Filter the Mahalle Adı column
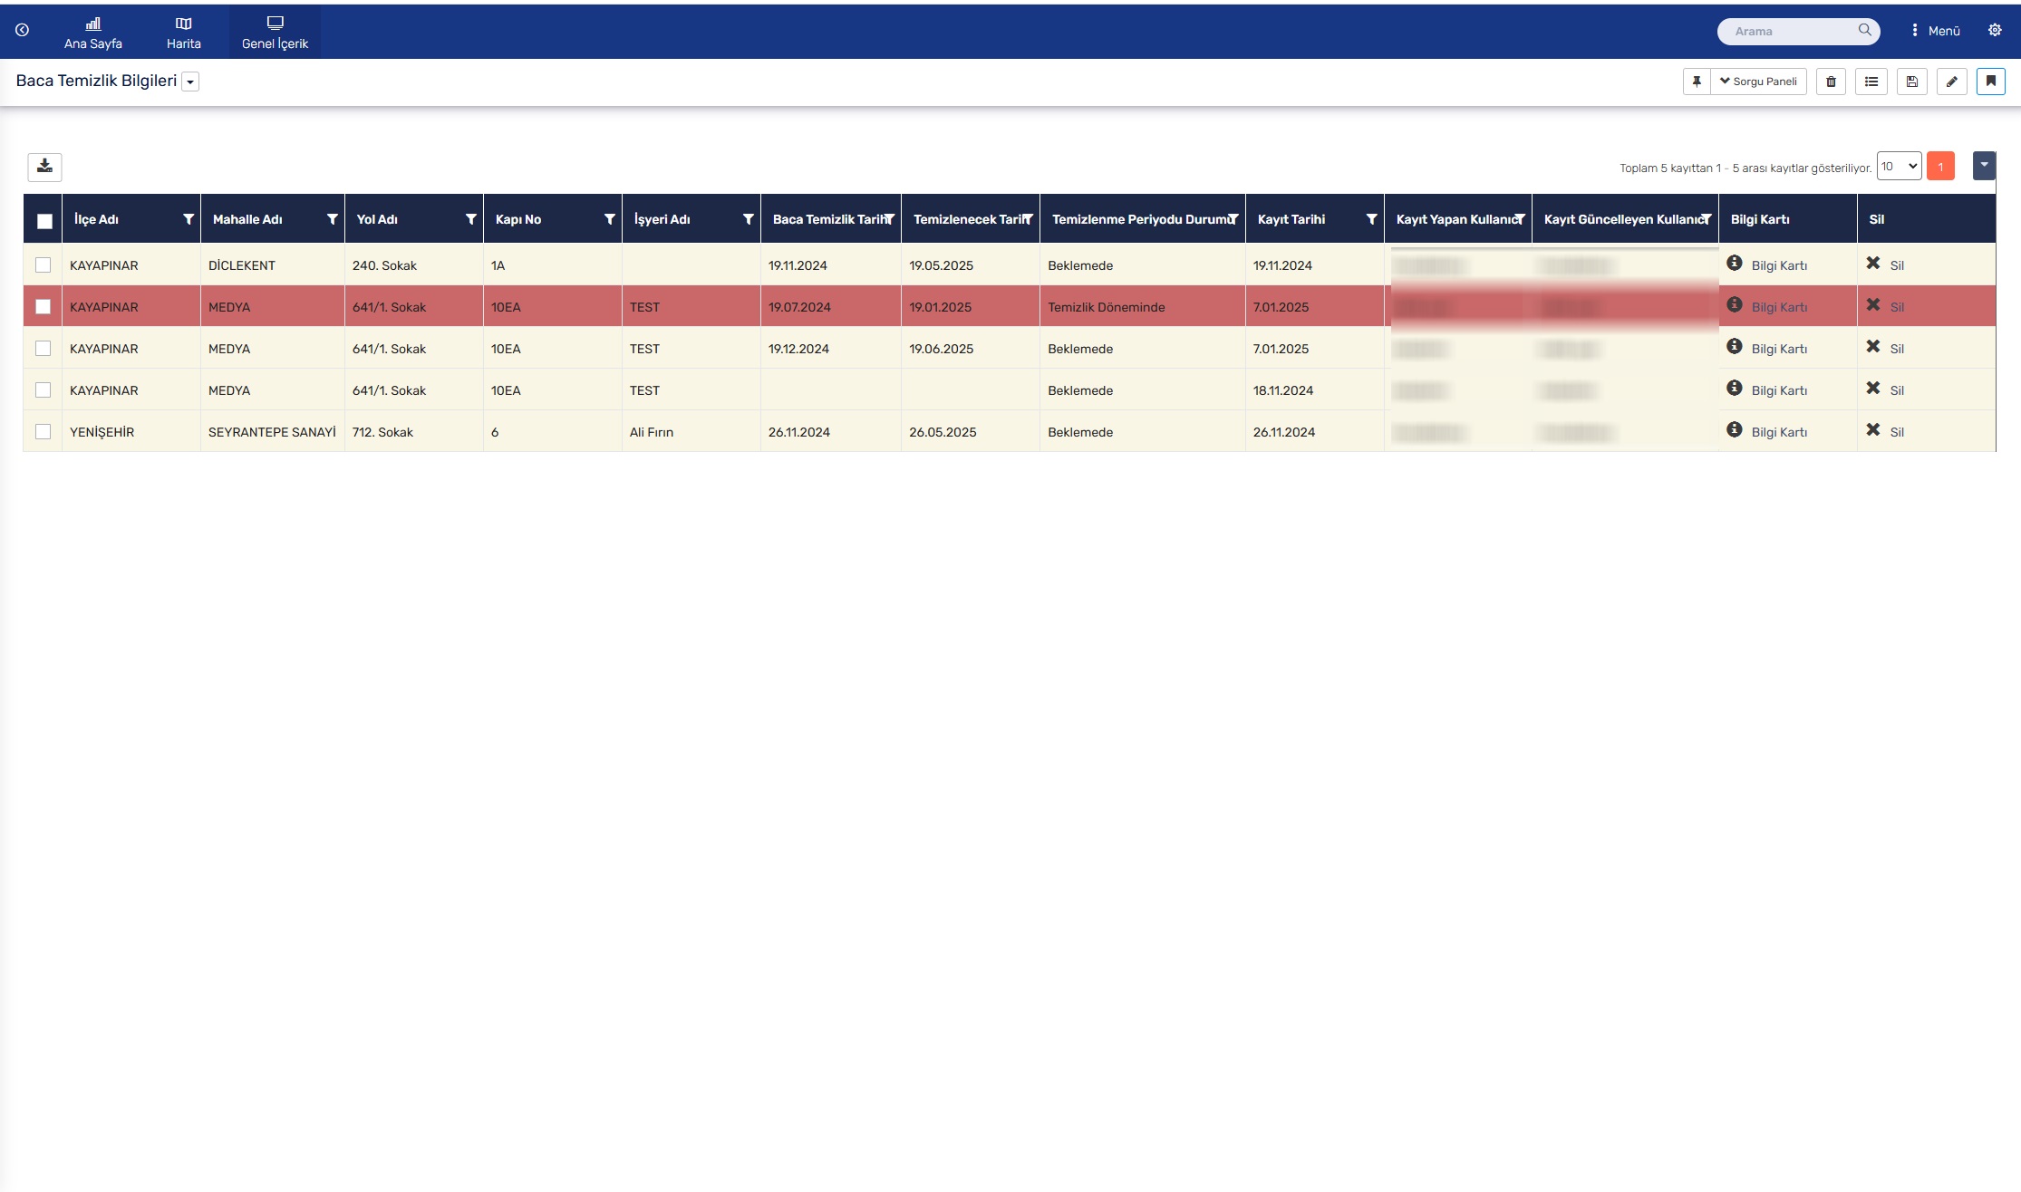Image resolution: width=2021 pixels, height=1192 pixels. click(x=333, y=219)
